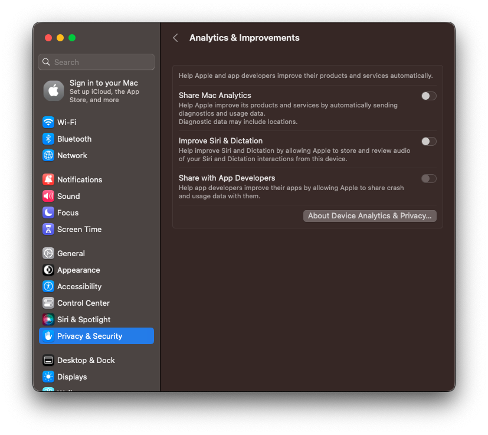The width and height of the screenshot is (488, 435).
Task: Click the Wi-Fi icon in sidebar
Action: pos(48,122)
